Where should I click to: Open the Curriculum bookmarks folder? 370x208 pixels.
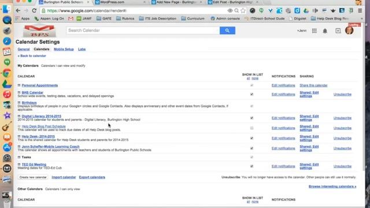(193, 18)
